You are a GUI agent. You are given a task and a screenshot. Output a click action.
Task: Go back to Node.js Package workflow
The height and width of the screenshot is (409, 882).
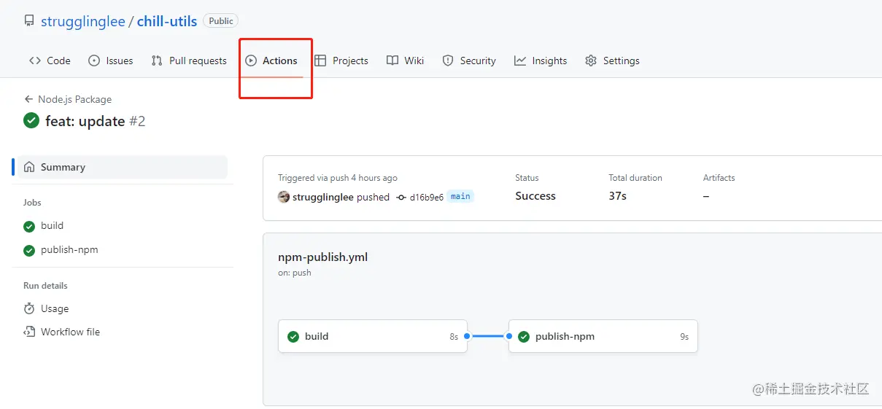(x=68, y=99)
